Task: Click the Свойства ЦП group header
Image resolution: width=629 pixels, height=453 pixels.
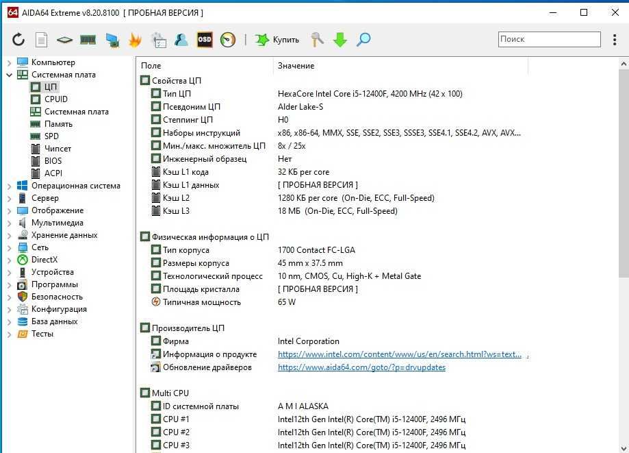Action: pyautogui.click(x=170, y=80)
